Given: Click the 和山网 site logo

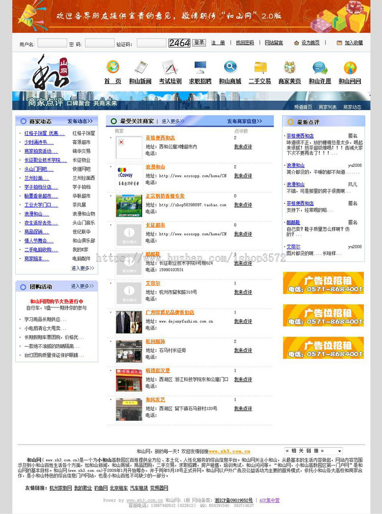Looking at the screenshot, I should tap(51, 72).
